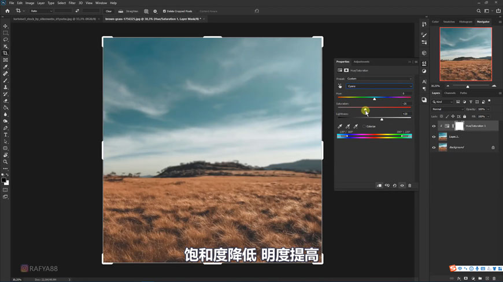Select the Zoom tool in toolbar
The height and width of the screenshot is (282, 503).
click(6, 162)
